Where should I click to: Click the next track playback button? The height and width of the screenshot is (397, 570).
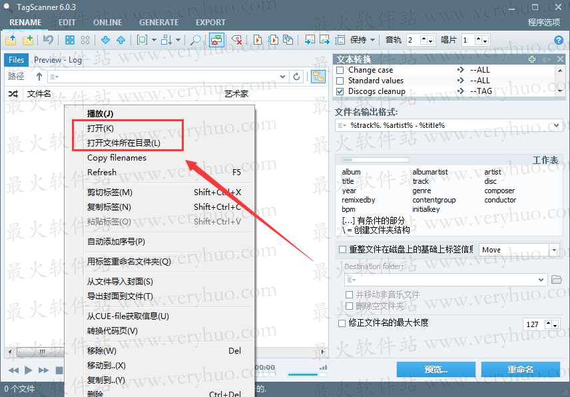click(x=44, y=370)
